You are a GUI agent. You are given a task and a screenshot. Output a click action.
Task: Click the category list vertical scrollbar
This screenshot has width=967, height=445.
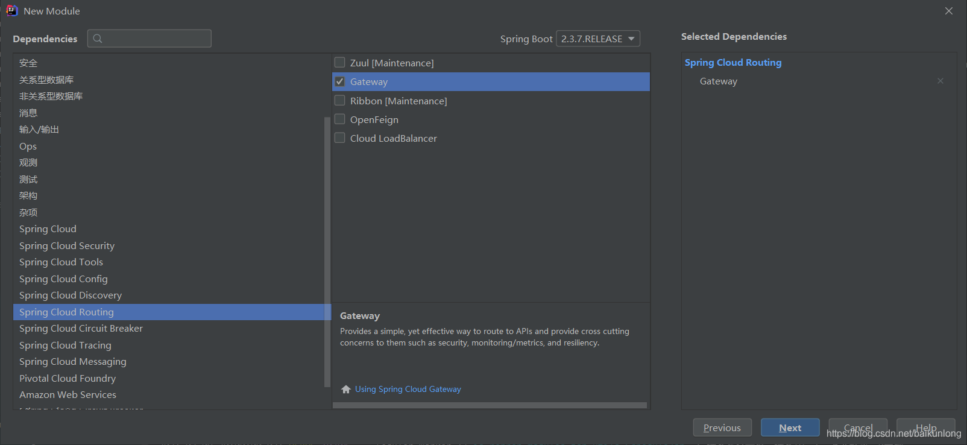(327, 251)
